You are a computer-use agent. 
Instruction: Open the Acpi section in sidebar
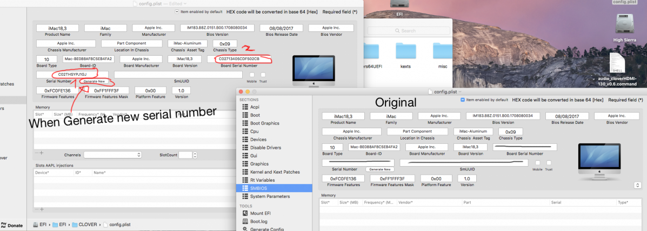click(255, 107)
